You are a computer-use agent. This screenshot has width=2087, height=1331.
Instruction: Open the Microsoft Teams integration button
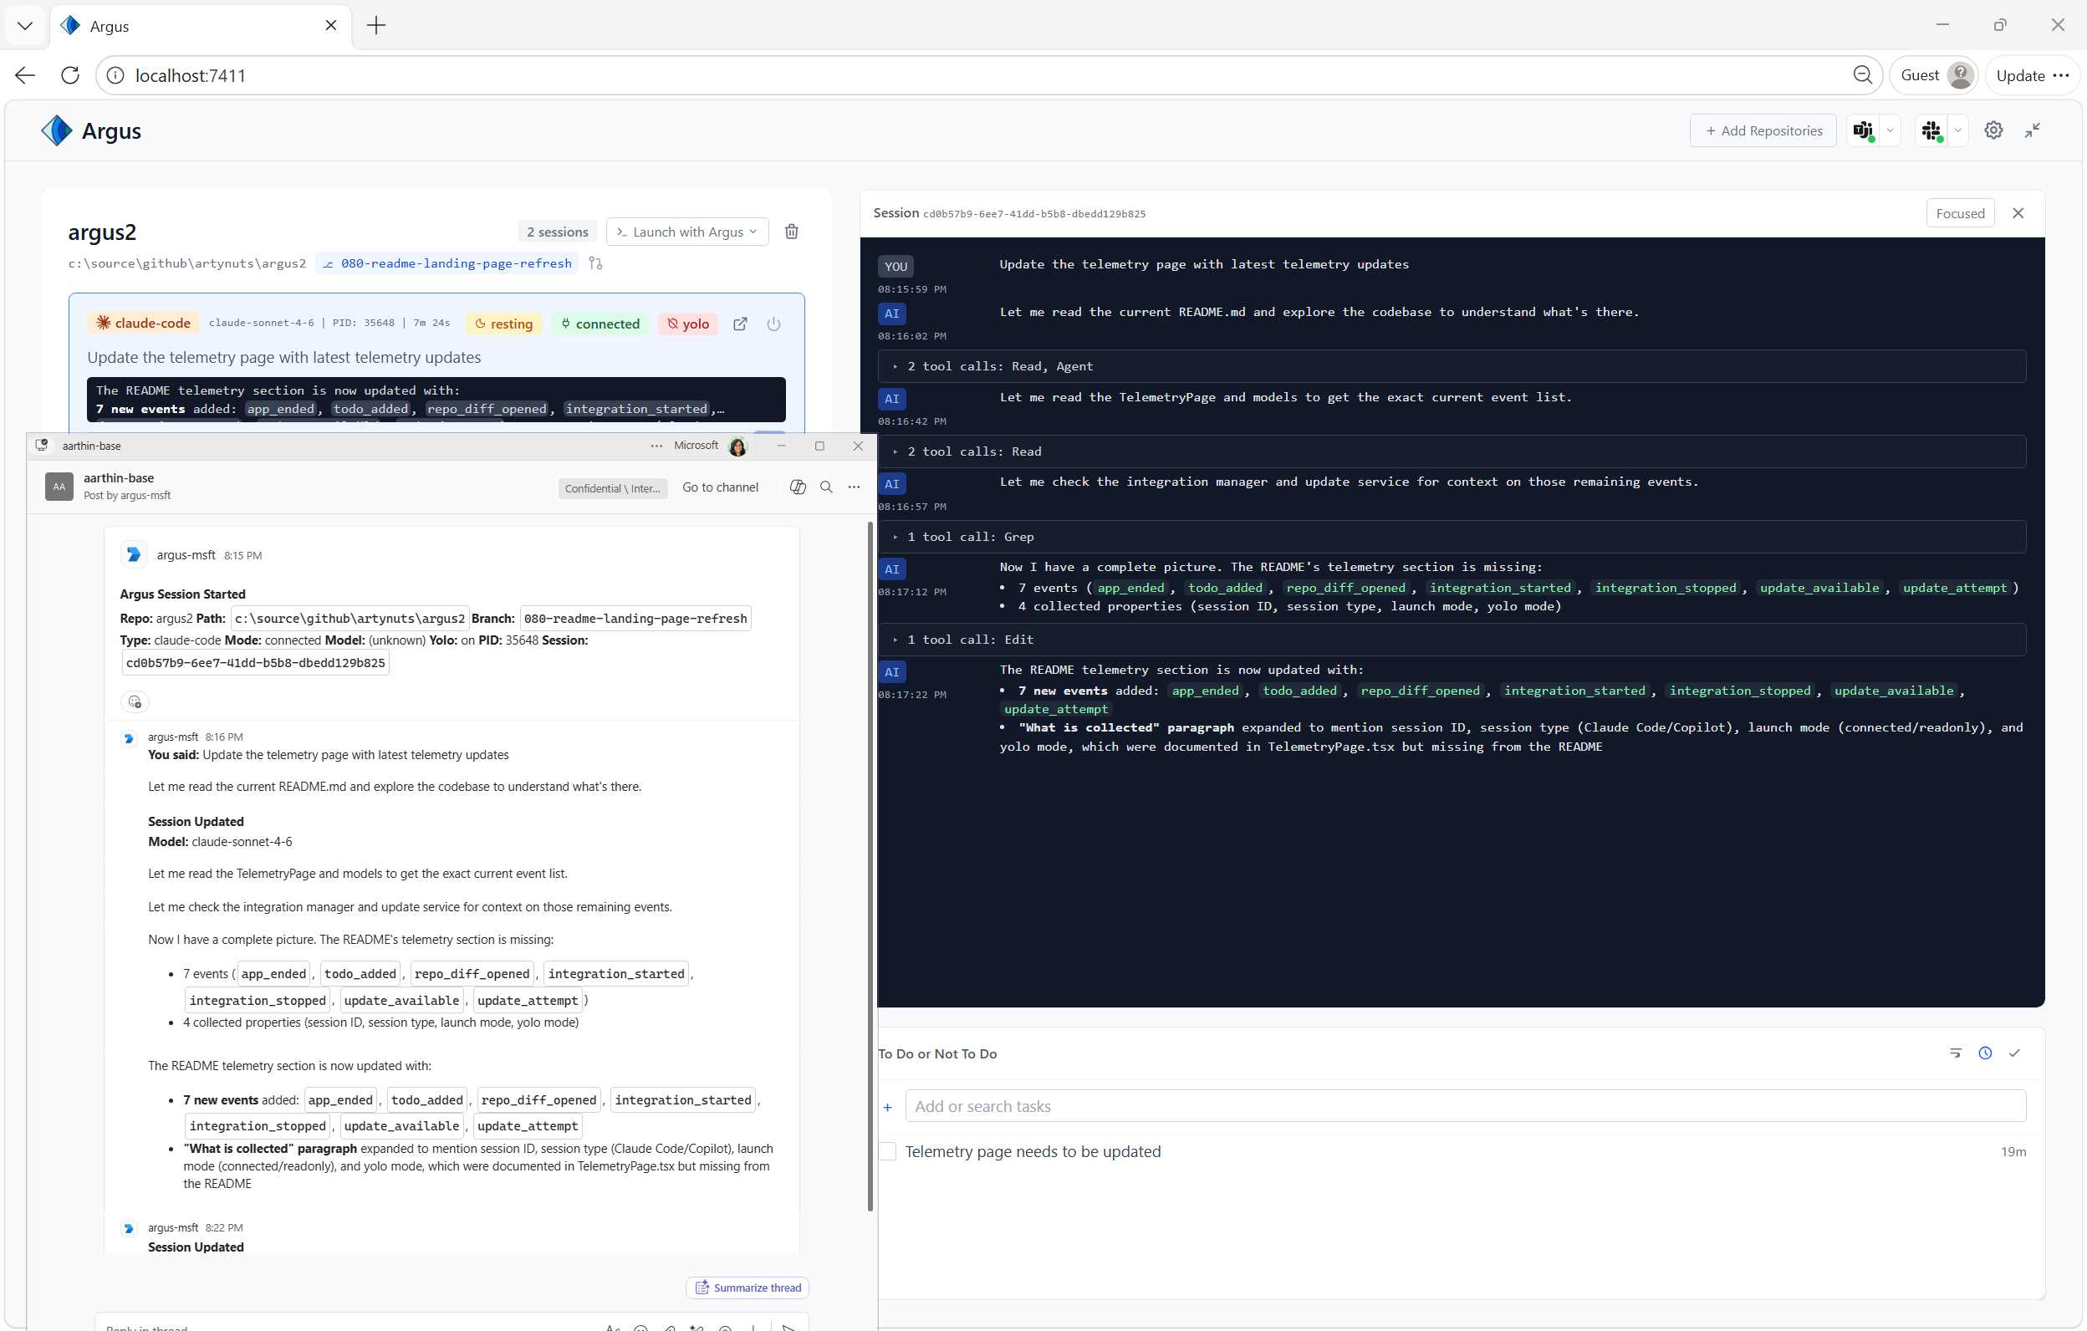[1863, 131]
